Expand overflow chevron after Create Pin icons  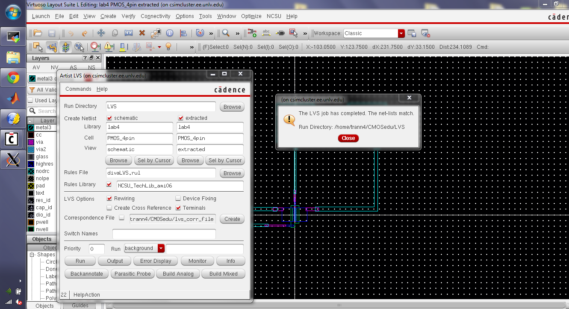305,33
